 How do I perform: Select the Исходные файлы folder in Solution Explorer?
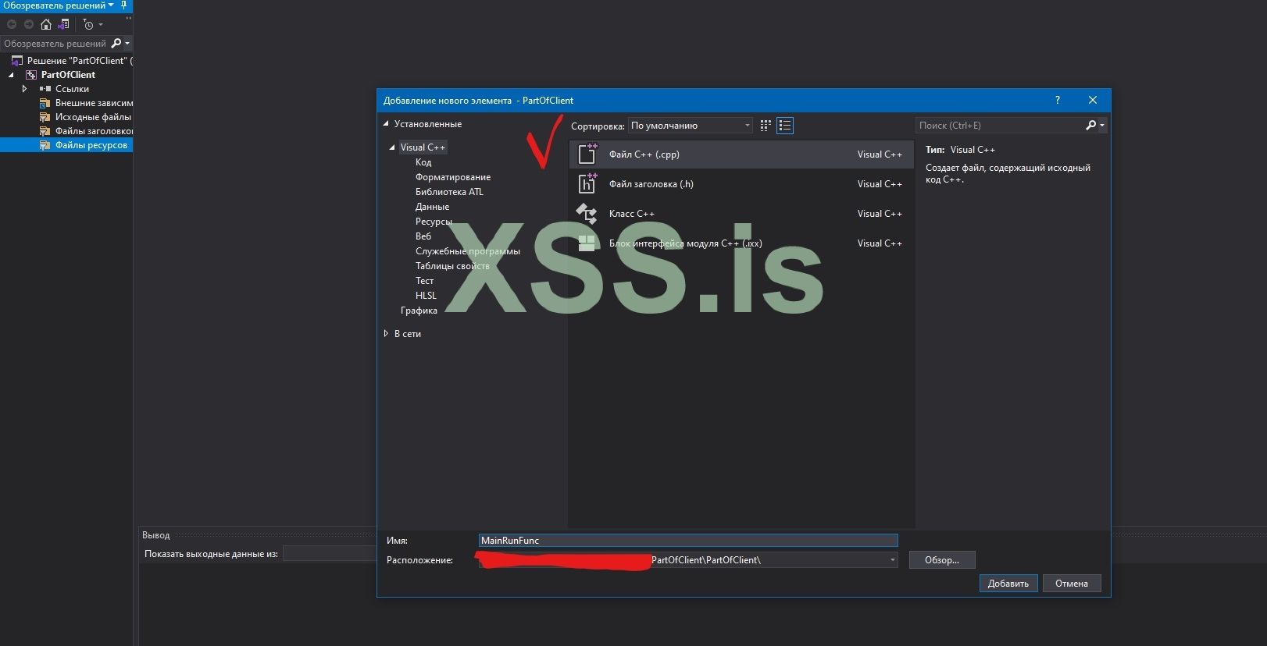[93, 117]
